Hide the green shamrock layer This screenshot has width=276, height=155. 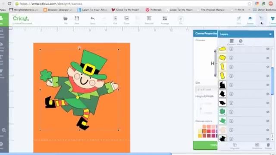(267, 112)
